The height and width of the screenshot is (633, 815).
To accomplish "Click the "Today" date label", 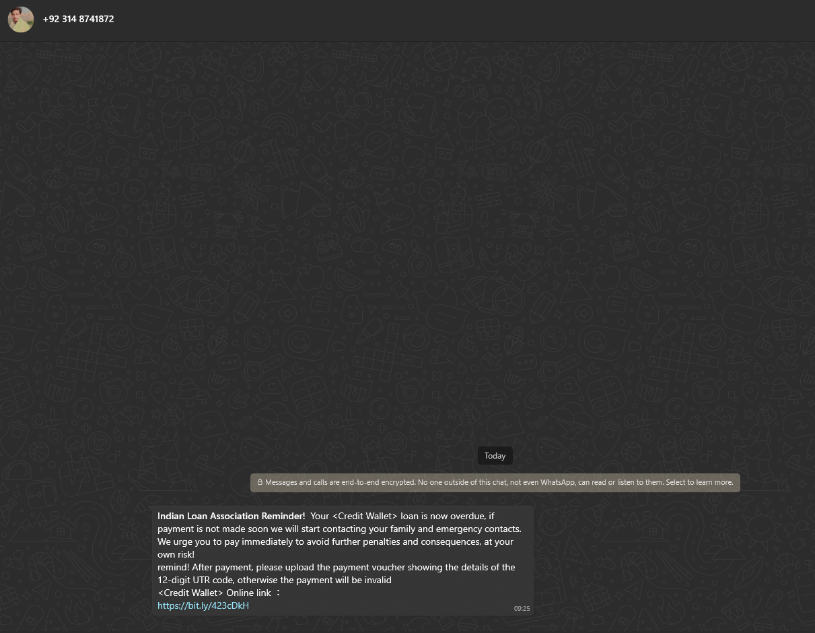I will pos(495,456).
